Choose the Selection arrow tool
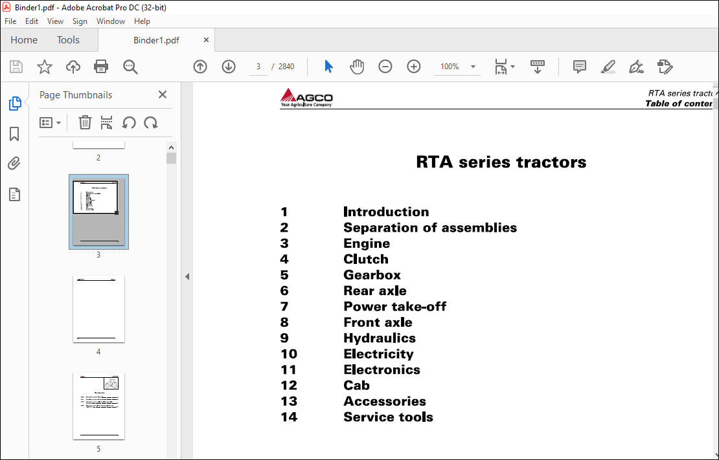 (x=329, y=67)
